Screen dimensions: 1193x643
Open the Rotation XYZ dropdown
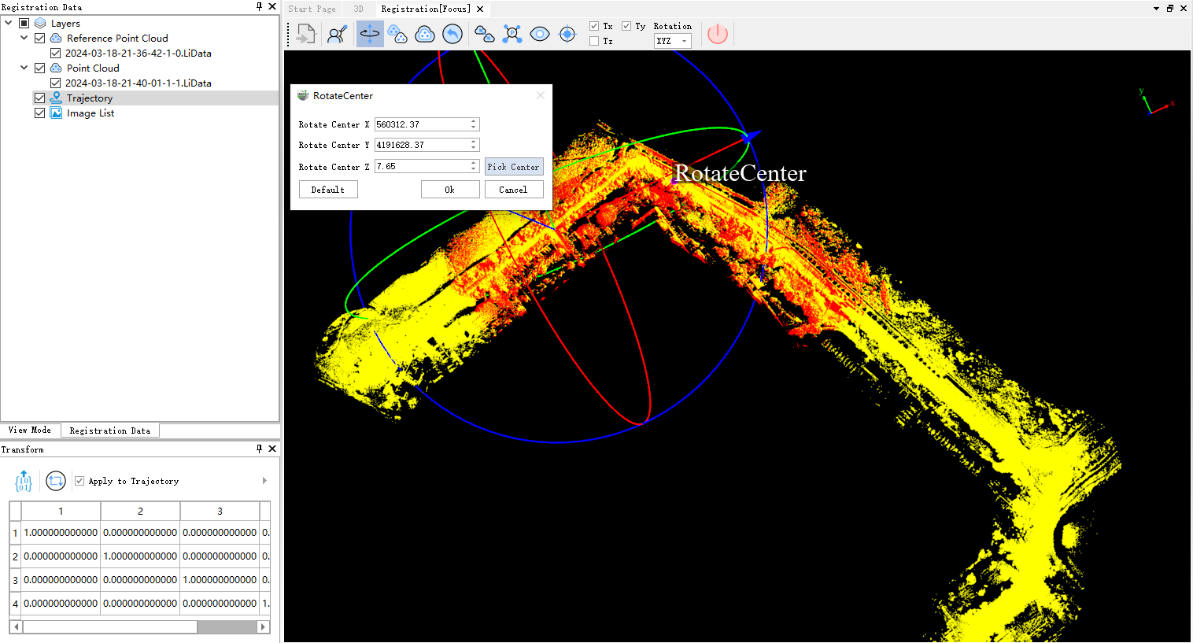tap(673, 41)
